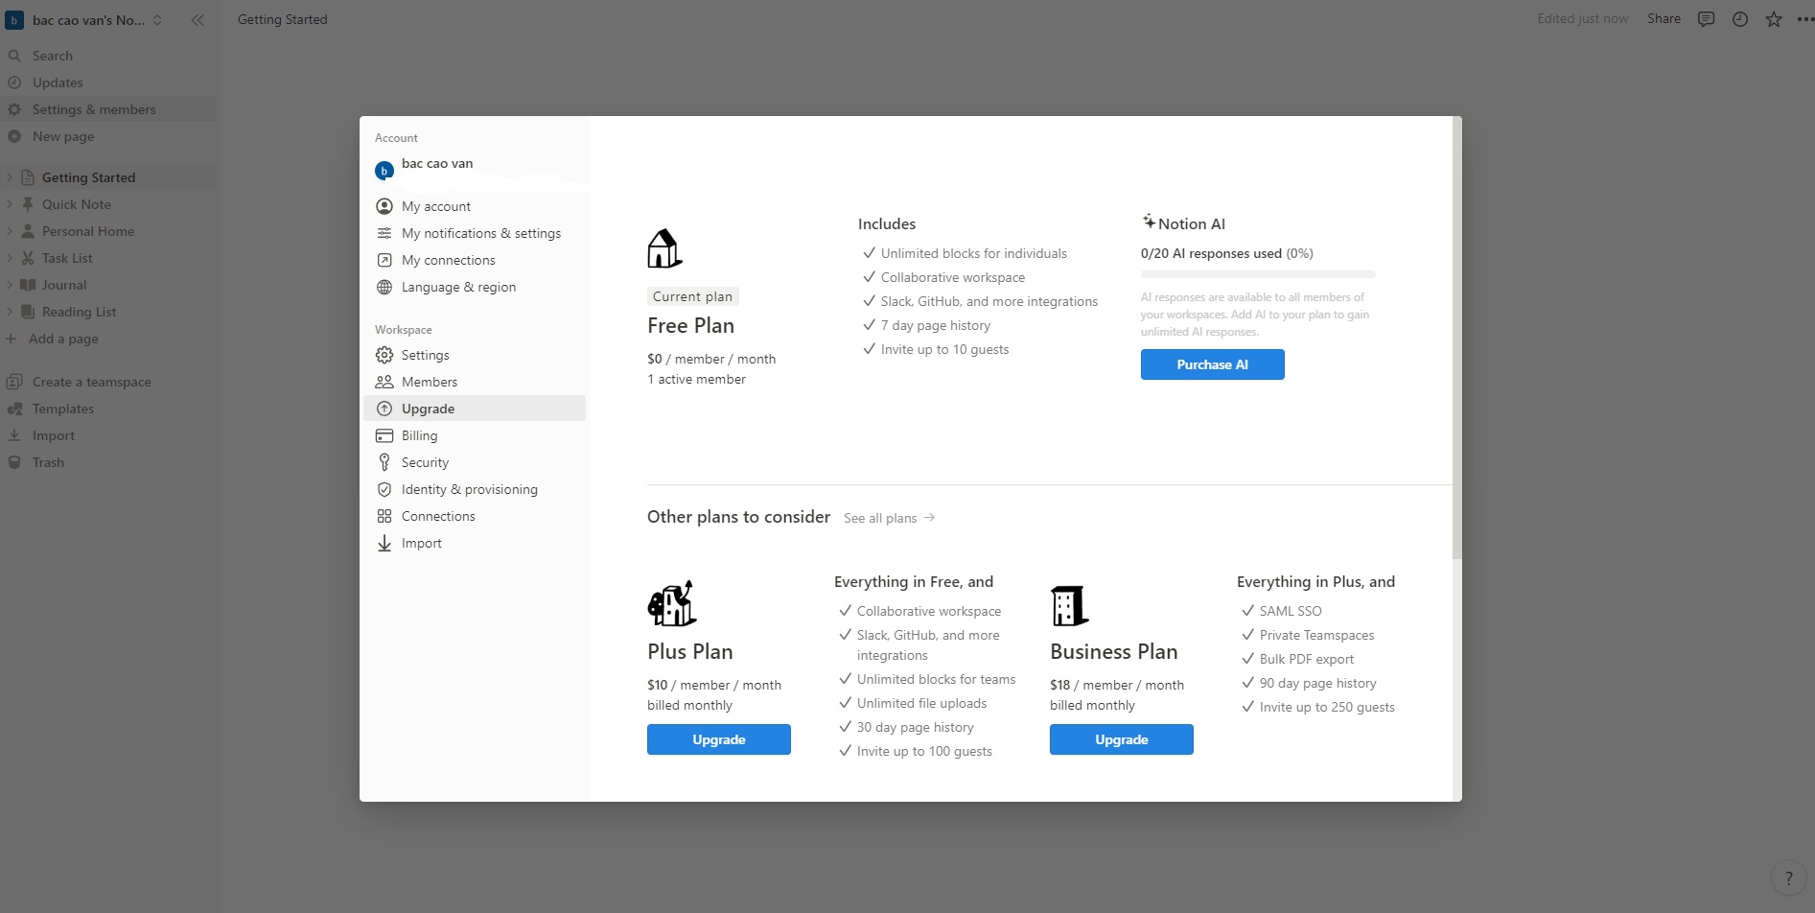1815x913 pixels.
Task: Click the Identity shield icon
Action: 384,489
